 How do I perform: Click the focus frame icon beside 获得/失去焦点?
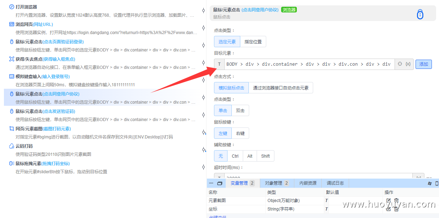click(x=12, y=59)
